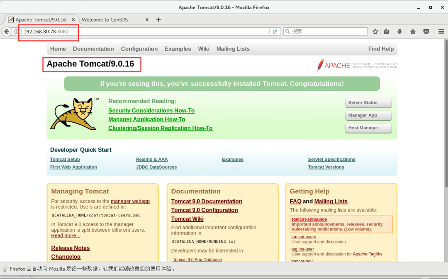Viewport: 448px width, 279px height.
Task: Select the Apache Tomcat/9.0.16 tab
Action: [41, 20]
